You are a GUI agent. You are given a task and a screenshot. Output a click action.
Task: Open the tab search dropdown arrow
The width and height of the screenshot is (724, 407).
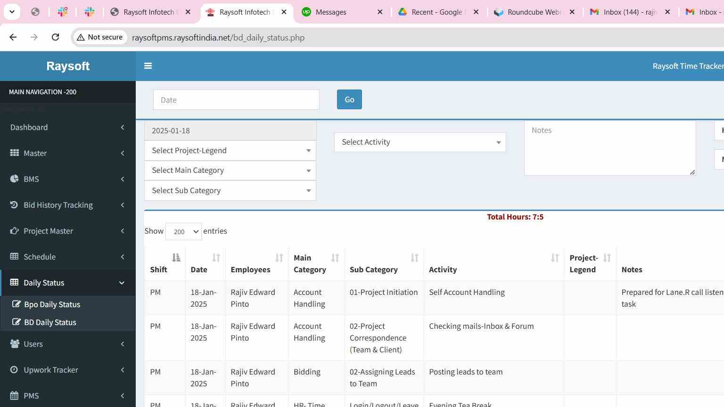point(12,12)
